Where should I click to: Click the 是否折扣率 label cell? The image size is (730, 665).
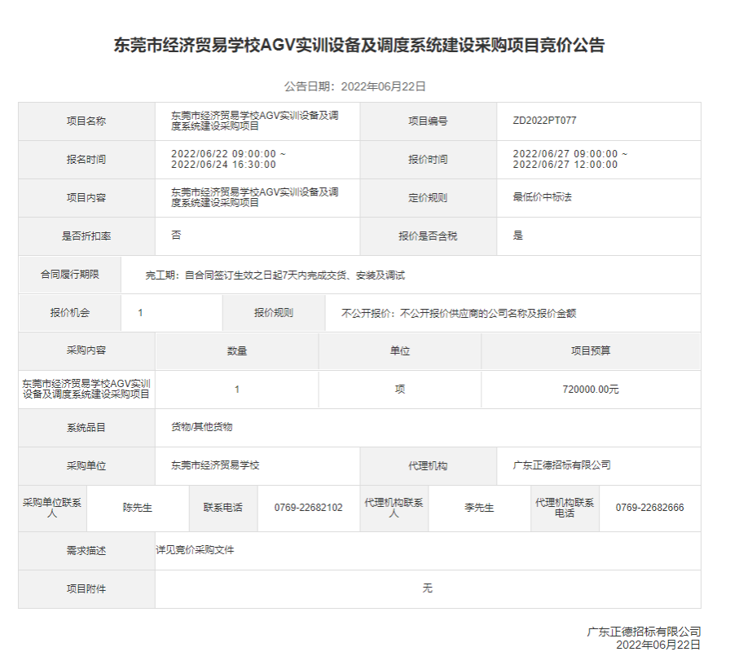(x=86, y=236)
